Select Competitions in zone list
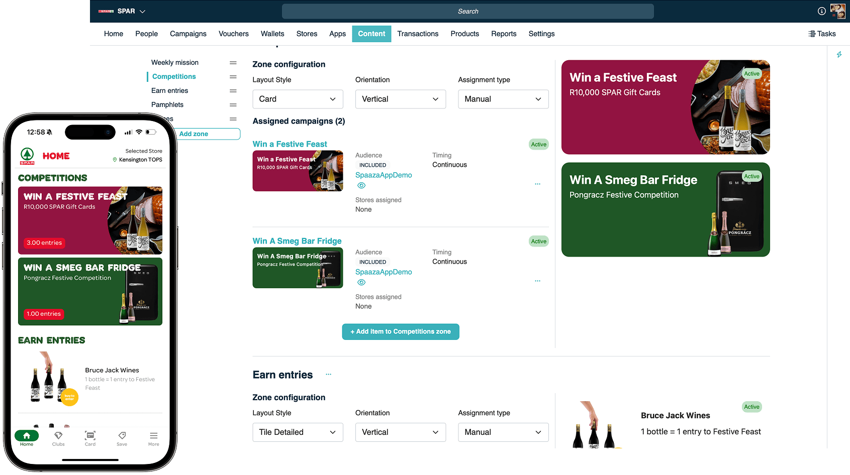850x475 pixels. 174,77
